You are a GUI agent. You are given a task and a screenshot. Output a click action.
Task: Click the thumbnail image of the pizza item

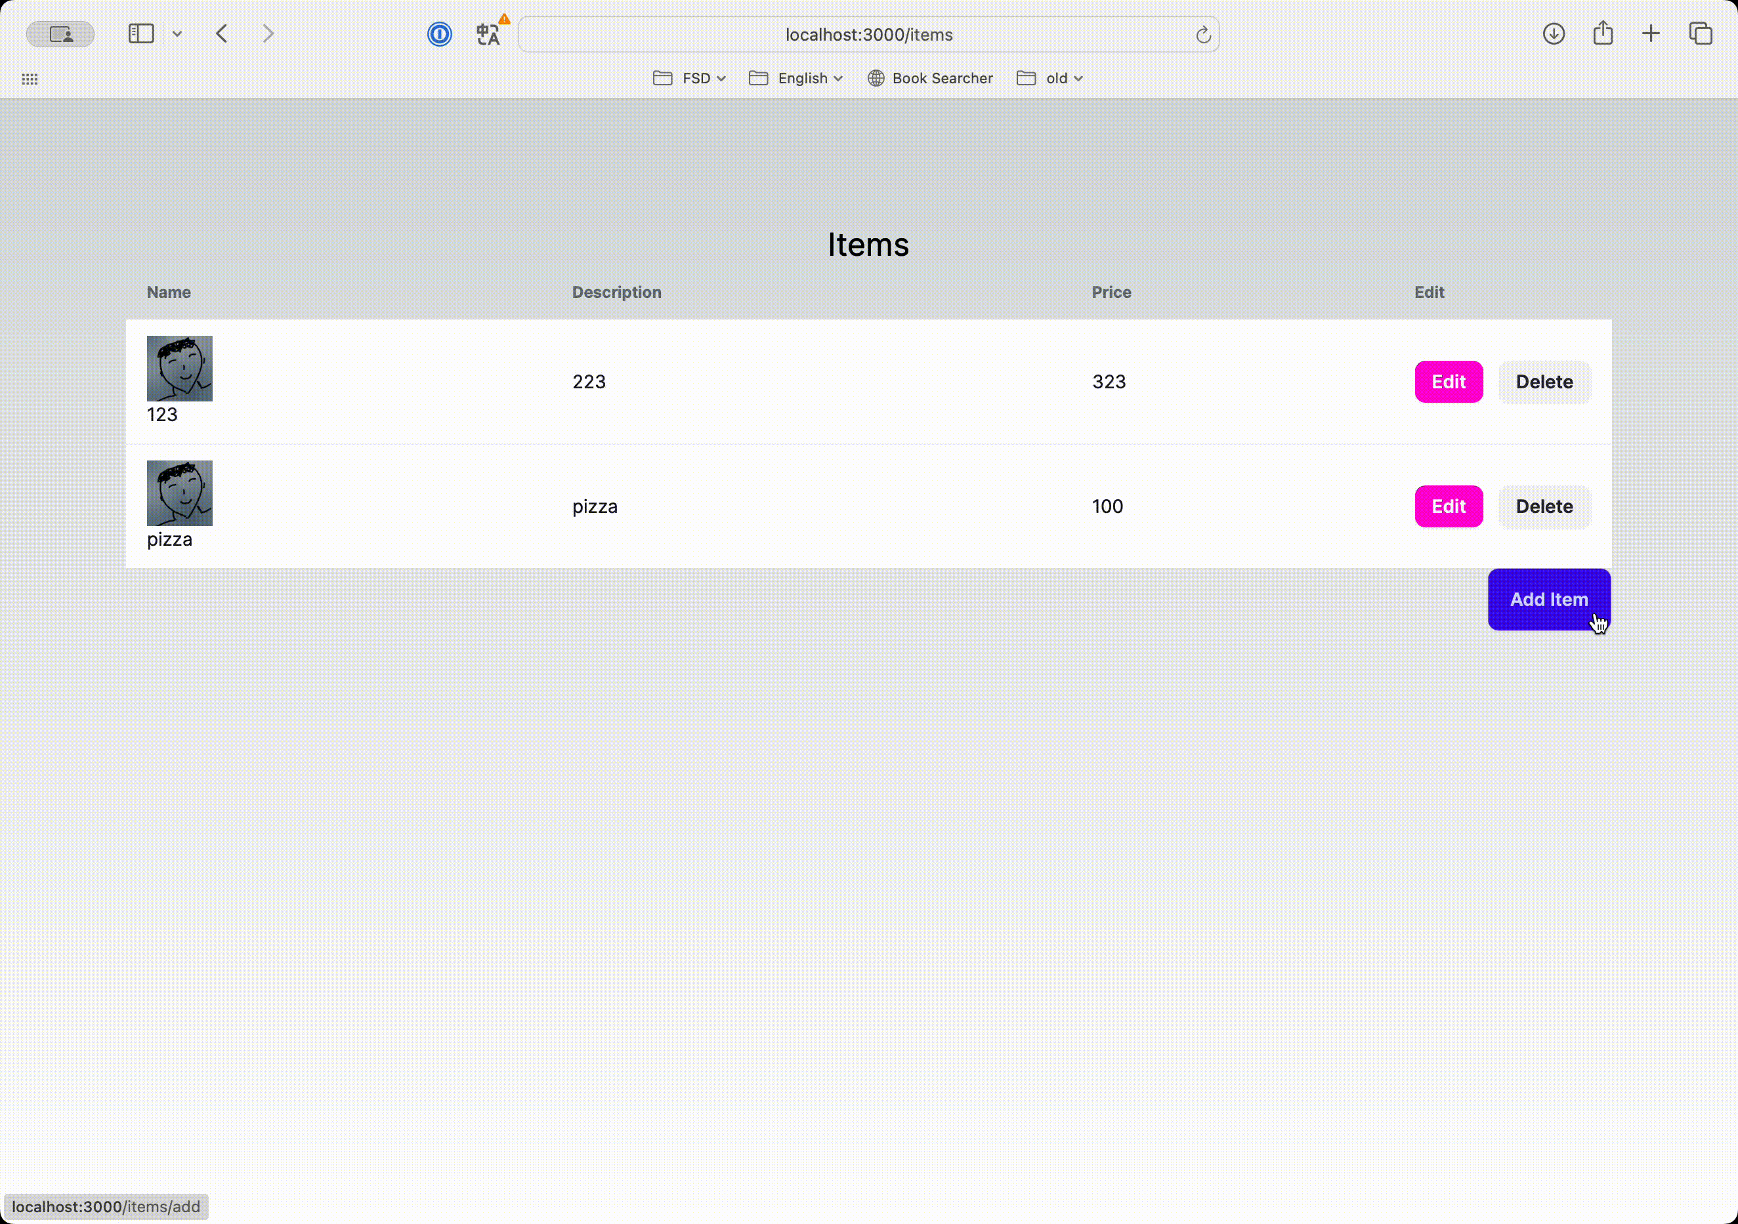click(179, 493)
